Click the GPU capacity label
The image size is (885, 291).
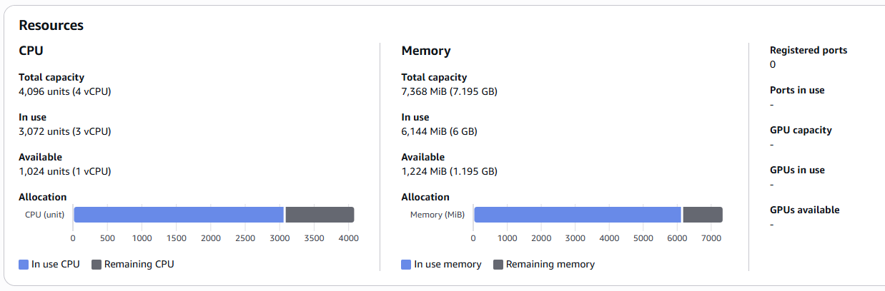click(801, 131)
